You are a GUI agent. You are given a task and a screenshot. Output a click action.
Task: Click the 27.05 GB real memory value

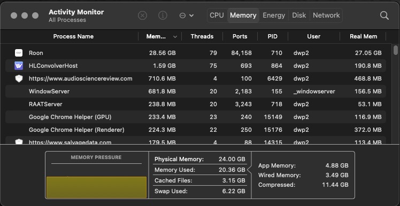(x=368, y=53)
